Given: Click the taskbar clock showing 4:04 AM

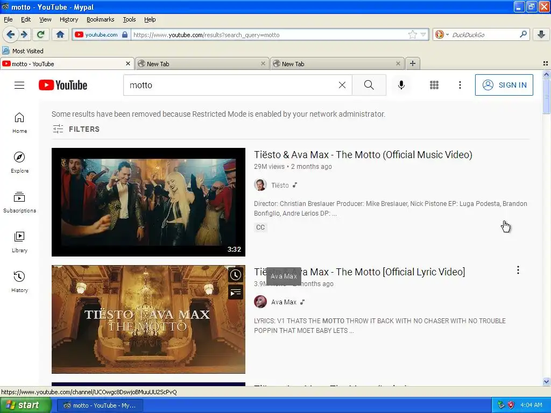Looking at the screenshot, I should click(x=531, y=405).
